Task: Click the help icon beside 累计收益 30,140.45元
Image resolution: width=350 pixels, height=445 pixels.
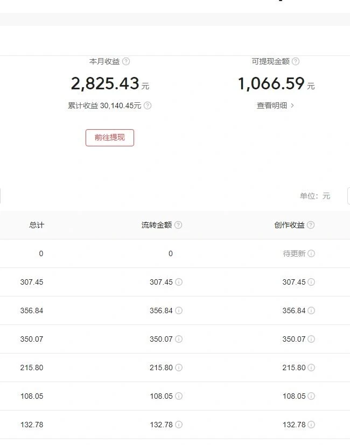Action: (146, 105)
